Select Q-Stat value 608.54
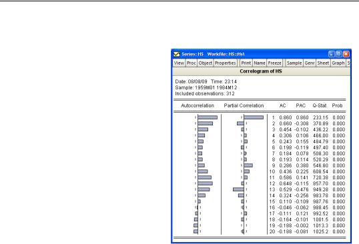 [x=320, y=171]
